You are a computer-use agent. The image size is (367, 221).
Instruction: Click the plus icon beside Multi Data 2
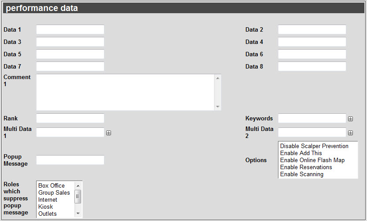point(350,133)
